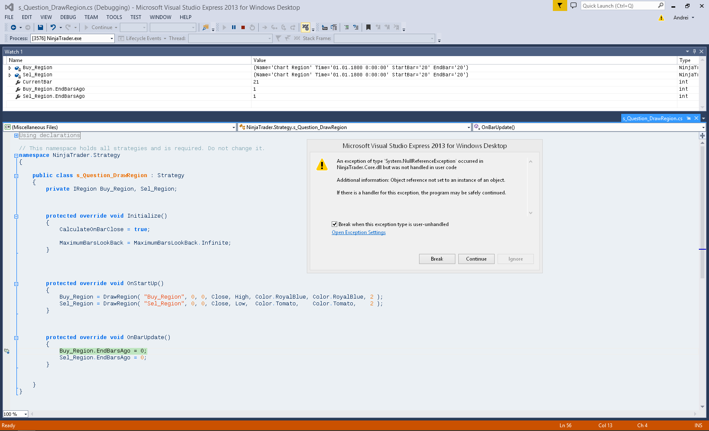Click the yellow warning icon beside Andrei

[661, 18]
